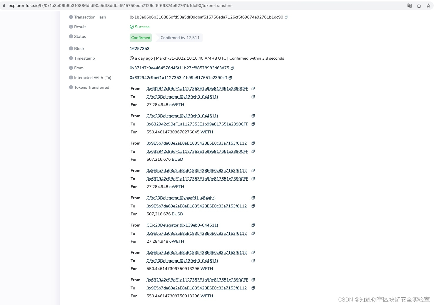Open To CErc20Delegator link of first transfer
Screen dimensions: 434x305
(182, 97)
